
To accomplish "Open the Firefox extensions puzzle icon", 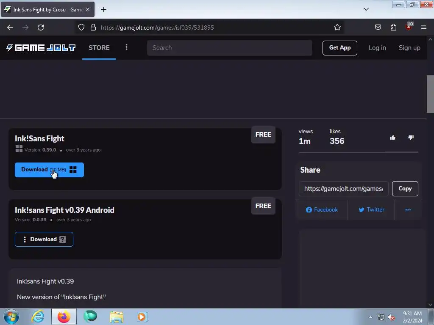I will (x=393, y=28).
